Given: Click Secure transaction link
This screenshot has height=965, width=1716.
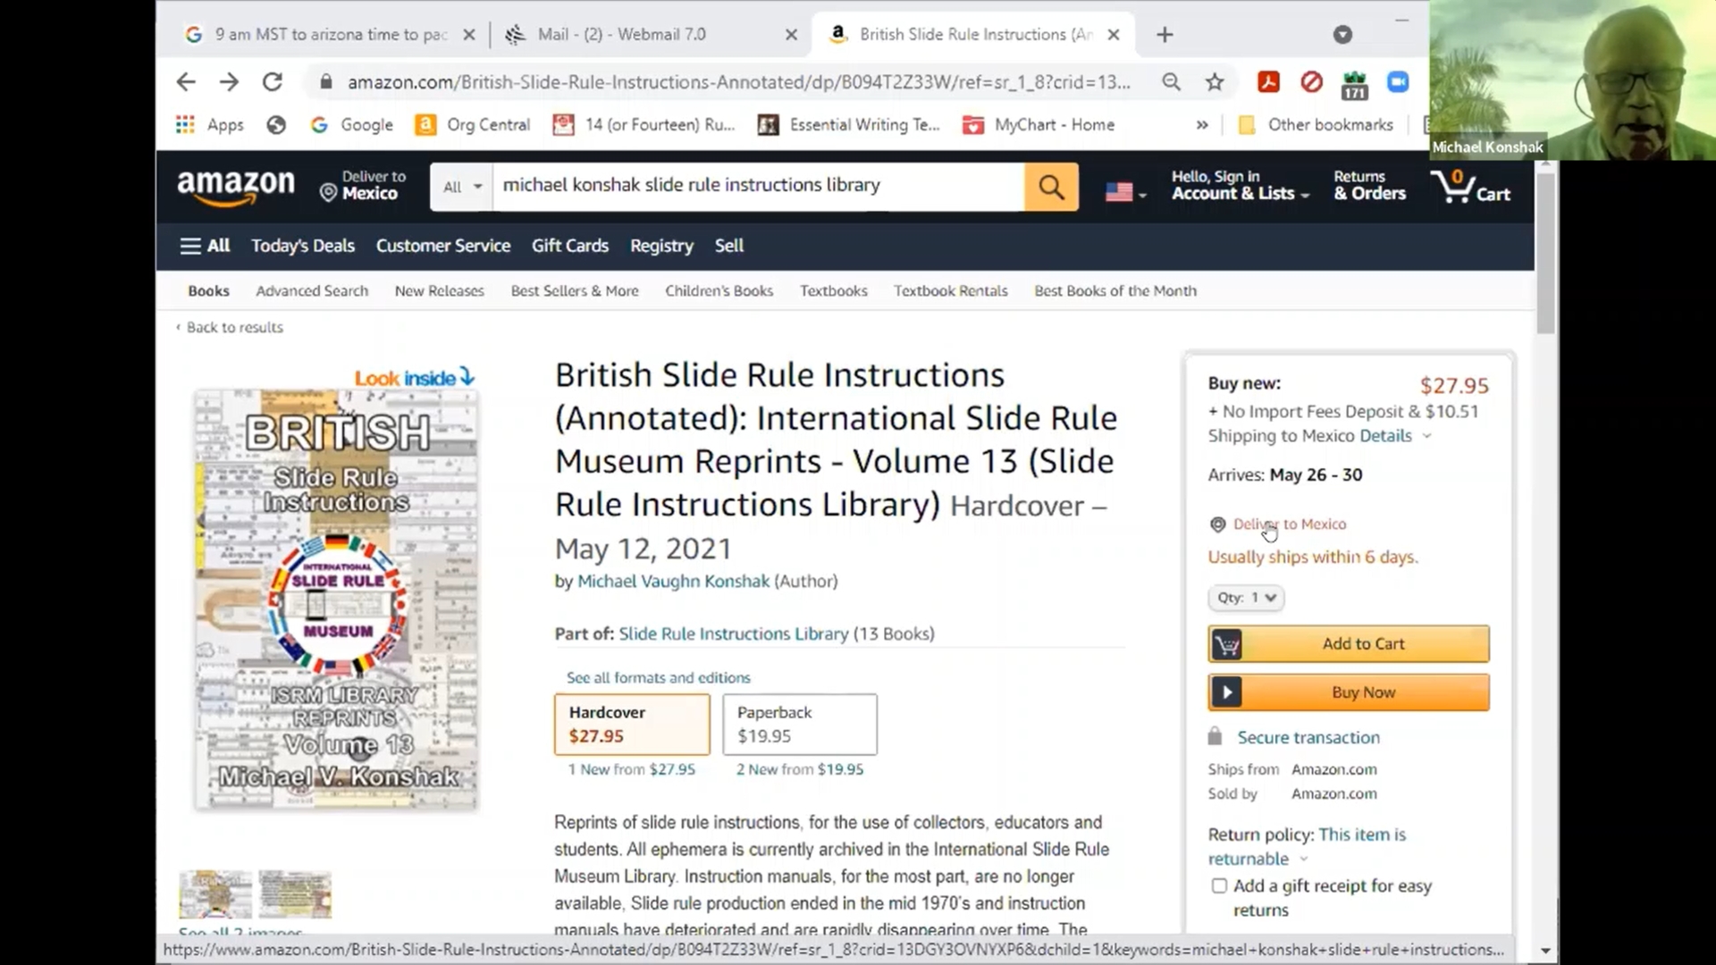Looking at the screenshot, I should coord(1308,738).
